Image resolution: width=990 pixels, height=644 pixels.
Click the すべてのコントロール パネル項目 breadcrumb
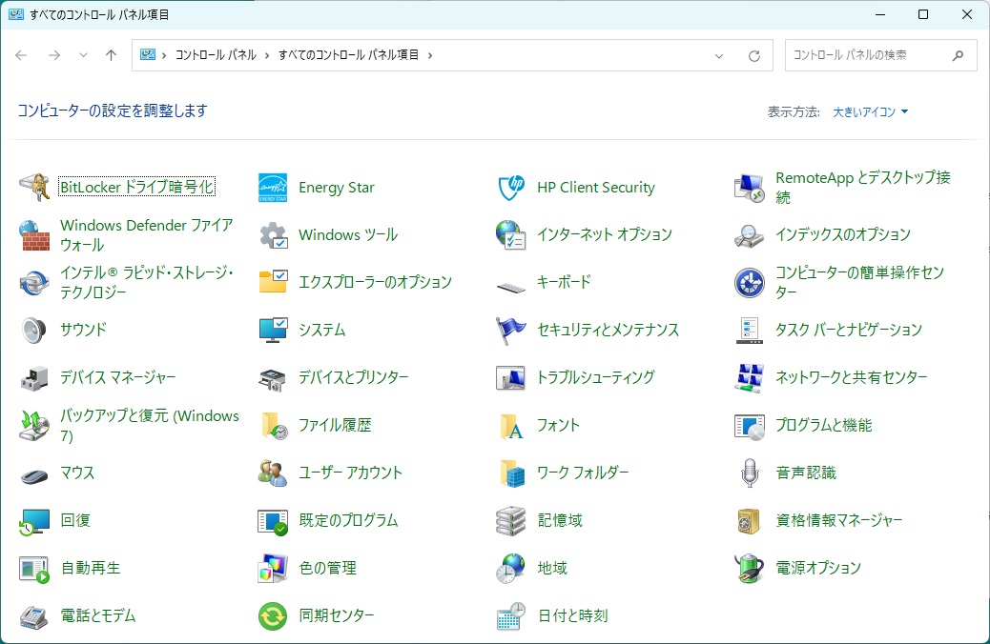[348, 55]
